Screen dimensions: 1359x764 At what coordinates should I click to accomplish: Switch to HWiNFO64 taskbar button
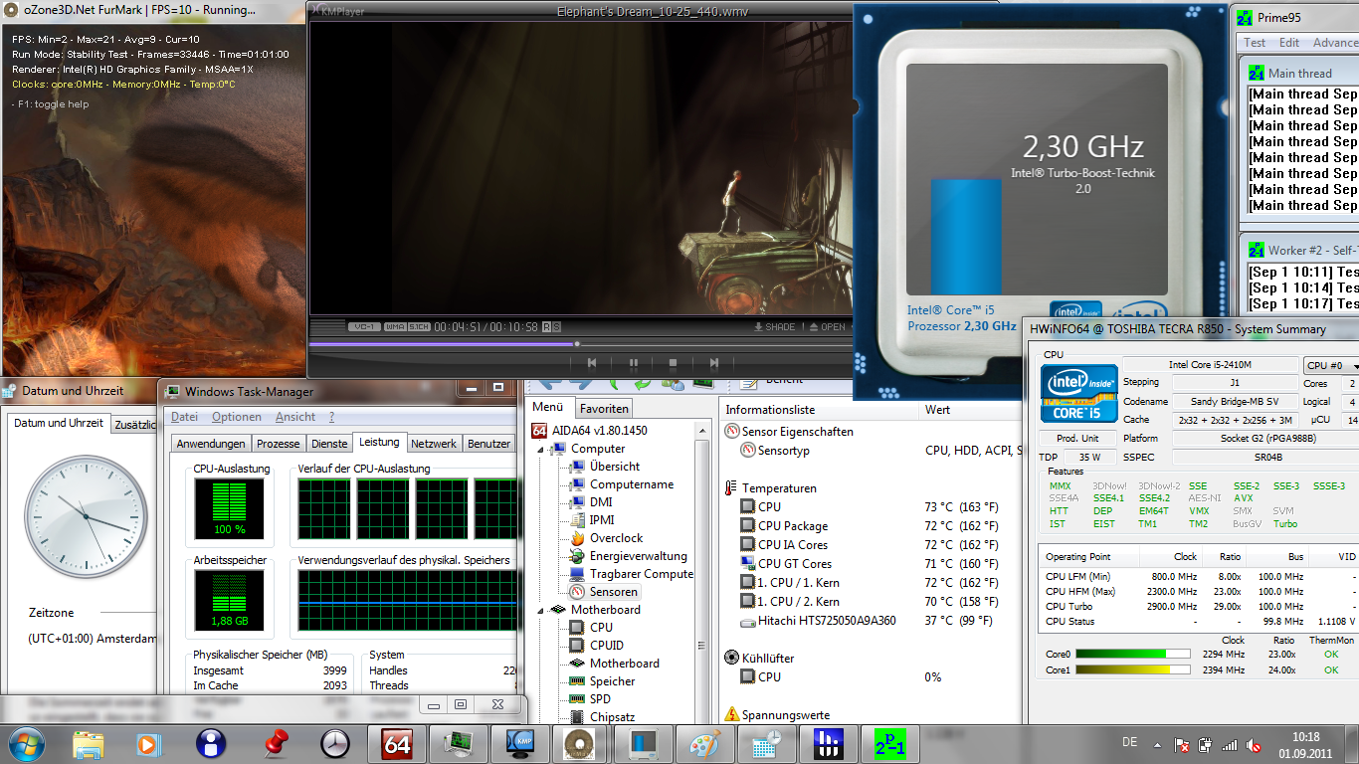[x=828, y=744]
